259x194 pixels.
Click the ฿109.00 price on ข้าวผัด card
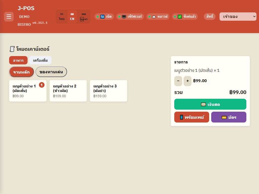(59, 96)
